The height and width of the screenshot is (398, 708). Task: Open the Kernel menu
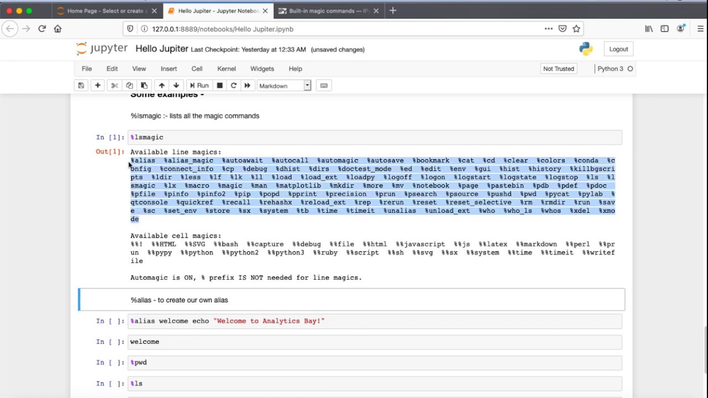[226, 69]
